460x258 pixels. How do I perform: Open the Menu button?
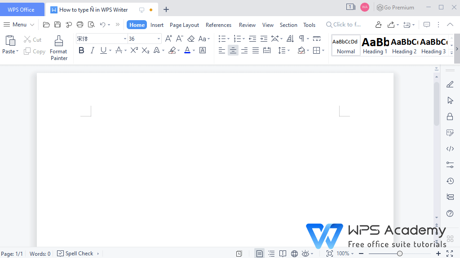[x=19, y=25]
